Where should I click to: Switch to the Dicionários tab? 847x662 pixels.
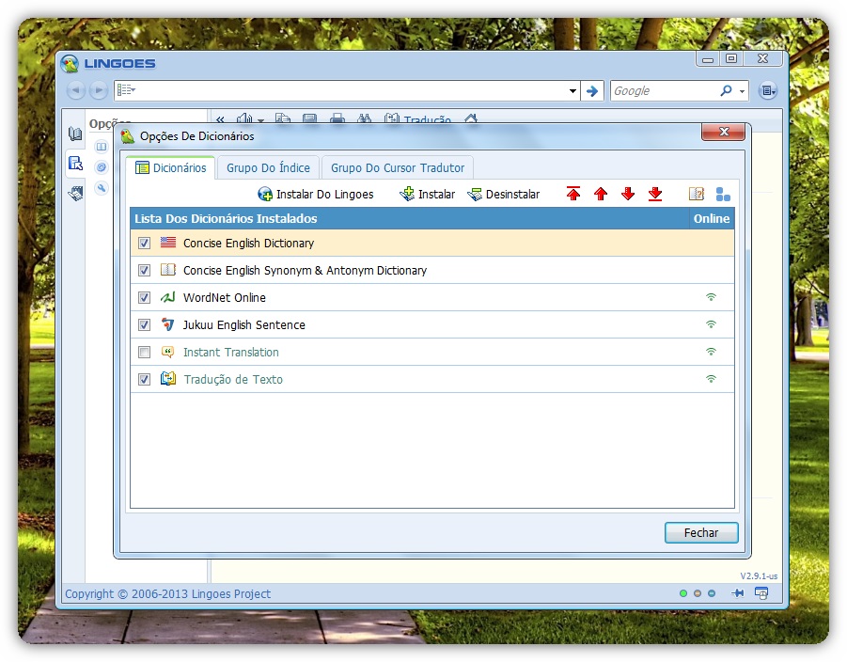[171, 167]
